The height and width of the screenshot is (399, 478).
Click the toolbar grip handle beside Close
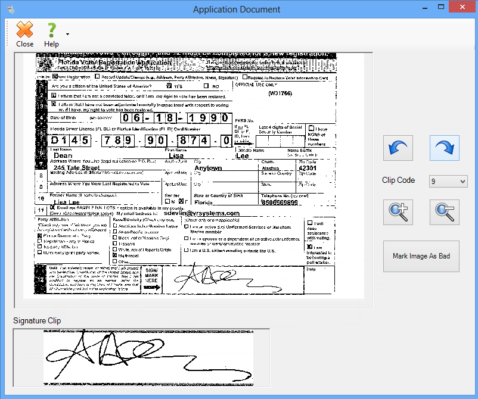click(8, 34)
